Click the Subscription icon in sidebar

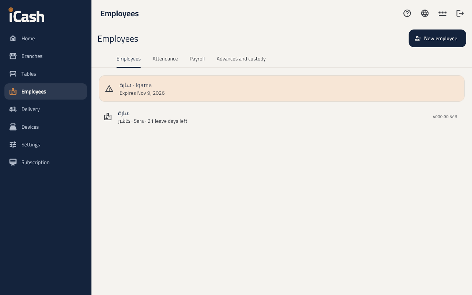point(13,162)
